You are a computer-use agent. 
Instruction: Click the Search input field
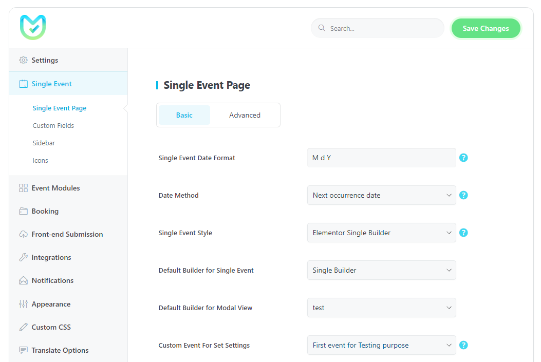tap(383, 28)
